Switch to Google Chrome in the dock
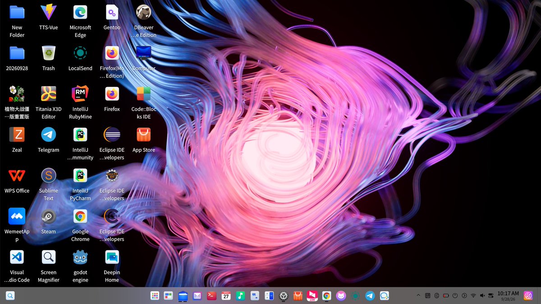Image resolution: width=541 pixels, height=304 pixels. (326, 296)
